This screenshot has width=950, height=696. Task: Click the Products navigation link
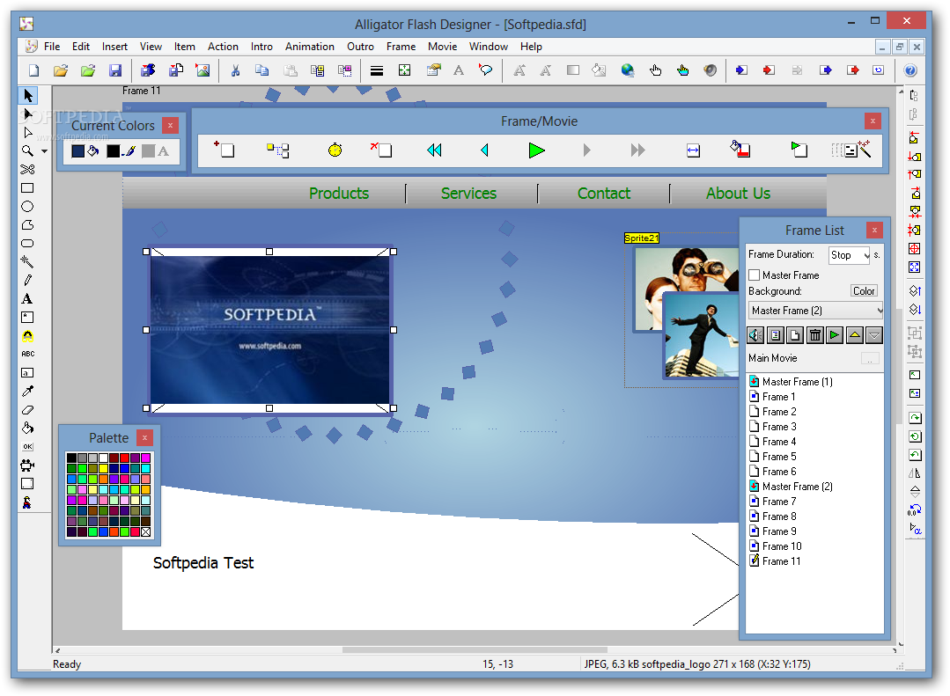[339, 194]
